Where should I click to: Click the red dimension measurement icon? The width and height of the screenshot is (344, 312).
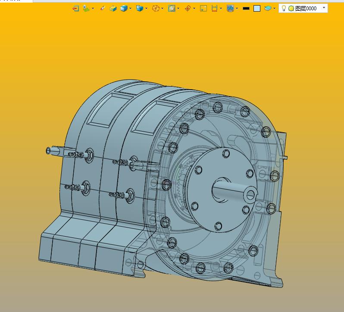pos(214,8)
